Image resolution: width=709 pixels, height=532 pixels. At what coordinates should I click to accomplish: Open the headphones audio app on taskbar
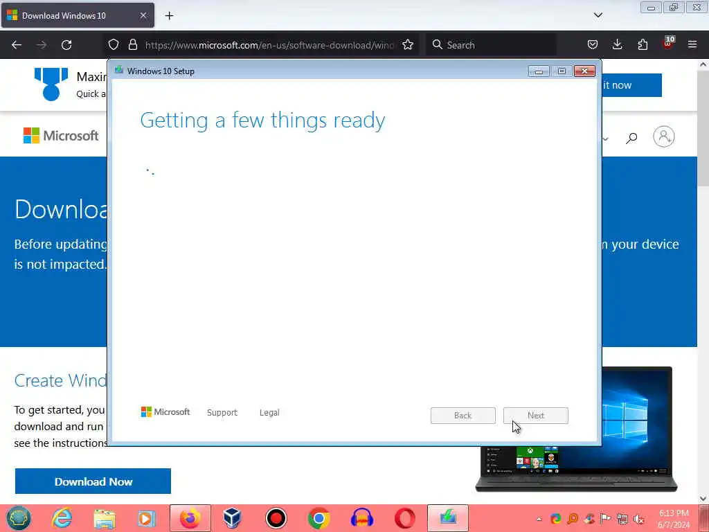361,518
